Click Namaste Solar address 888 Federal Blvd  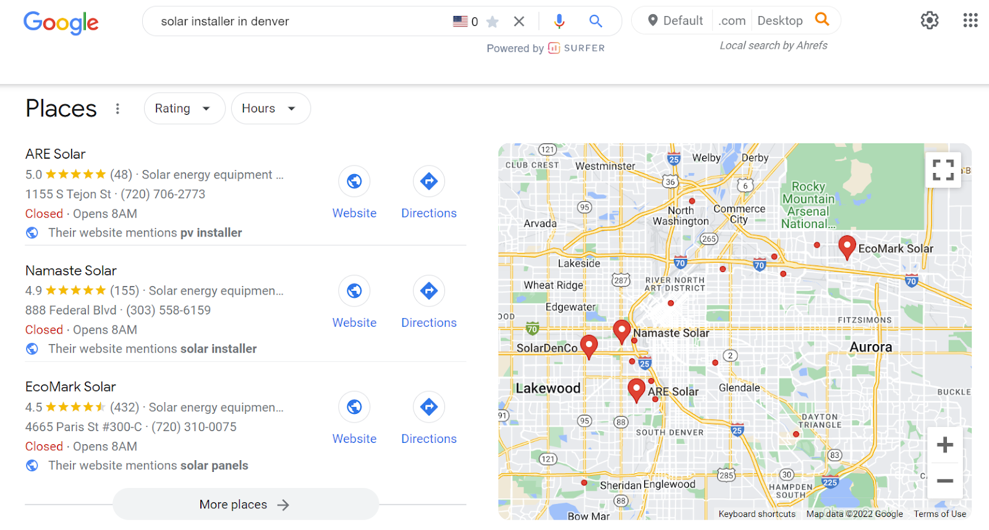[71, 310]
